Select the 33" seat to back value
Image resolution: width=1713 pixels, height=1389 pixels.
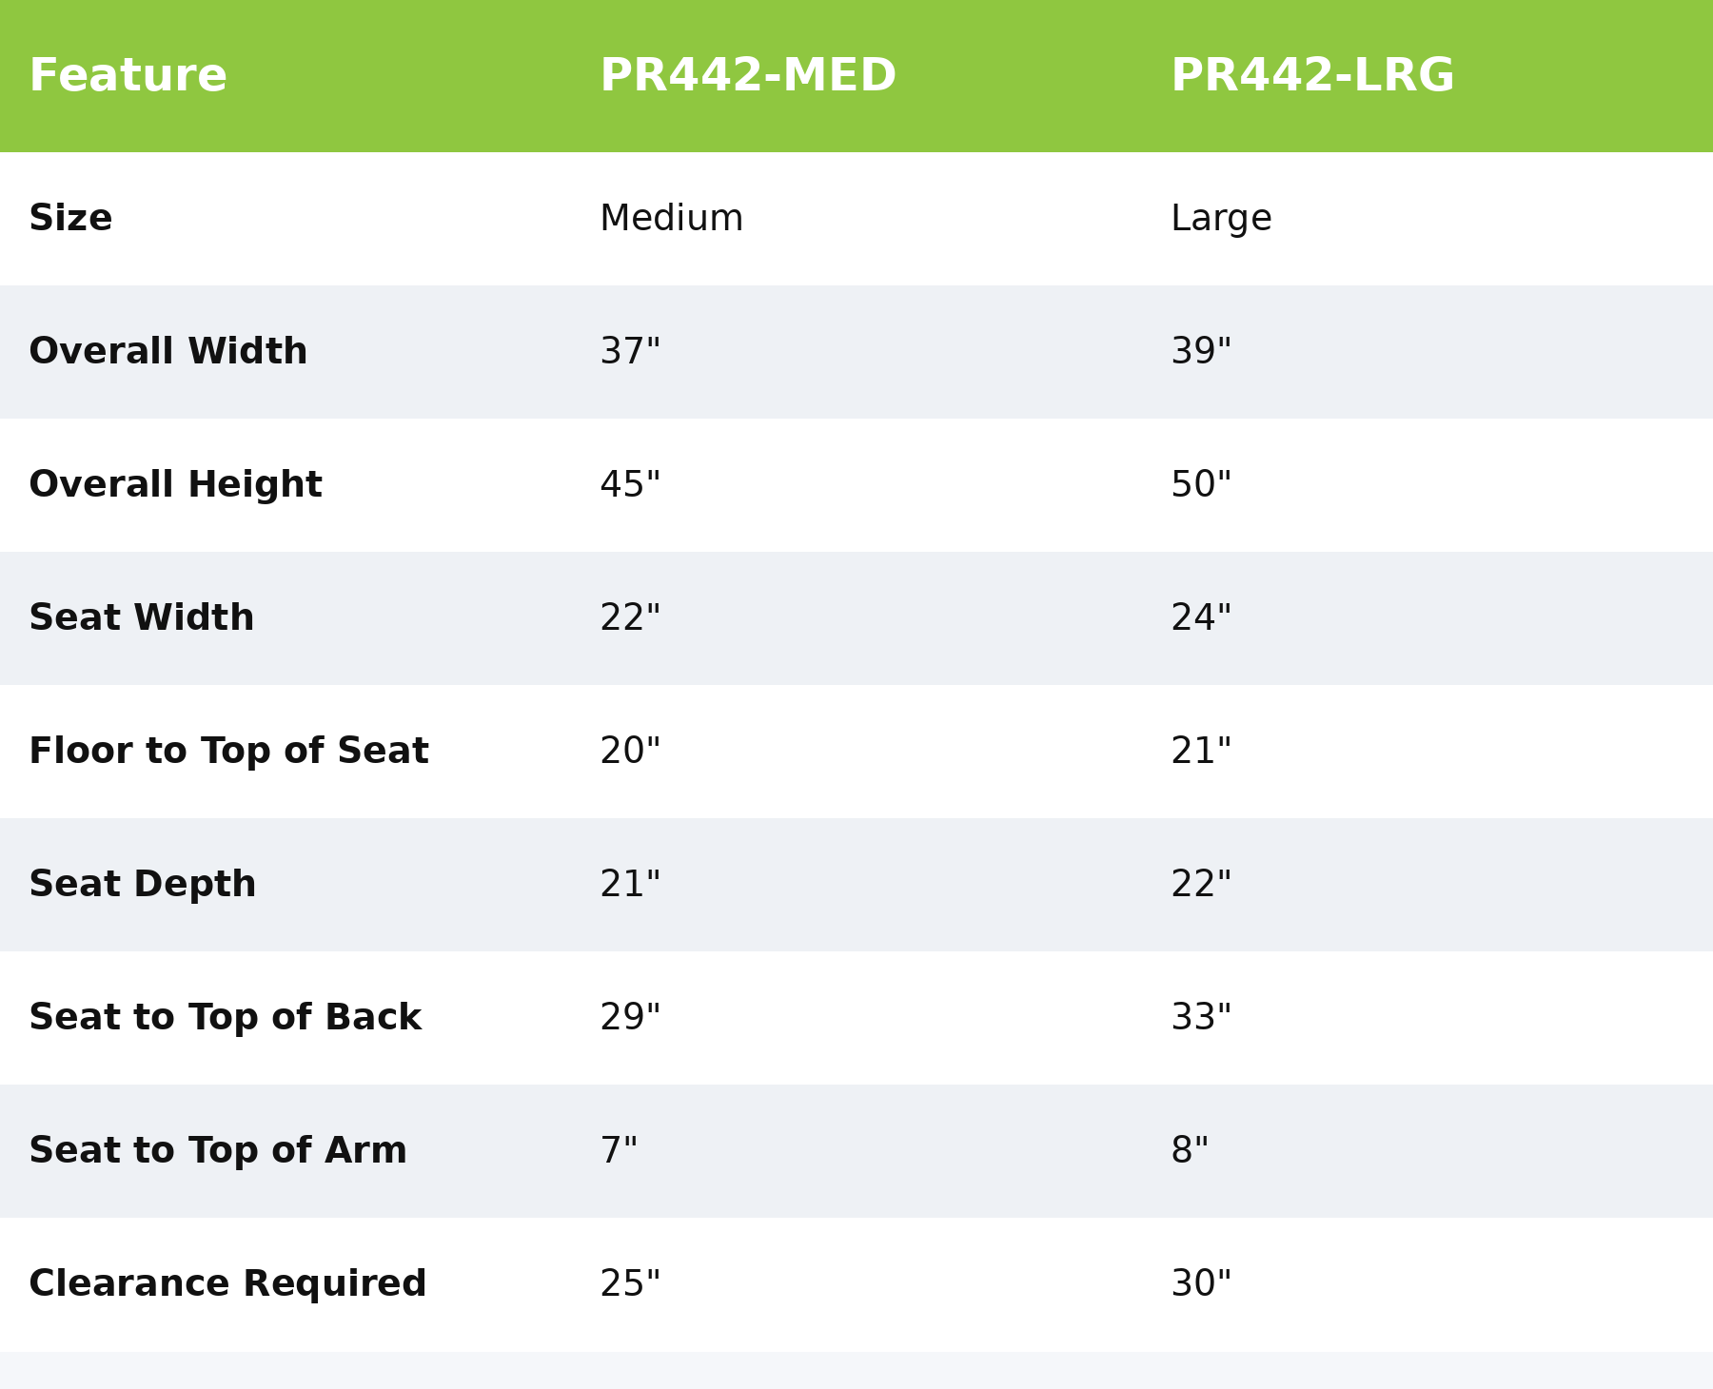pos(1201,1018)
